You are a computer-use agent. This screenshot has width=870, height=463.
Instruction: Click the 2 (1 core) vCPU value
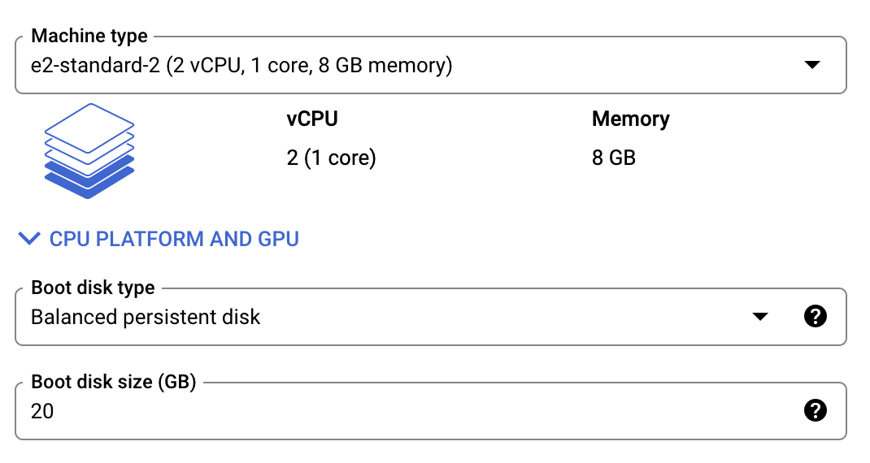pos(331,158)
